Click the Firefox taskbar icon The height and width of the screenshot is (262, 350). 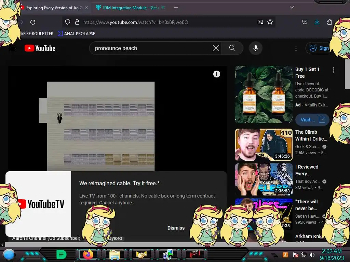(88, 254)
